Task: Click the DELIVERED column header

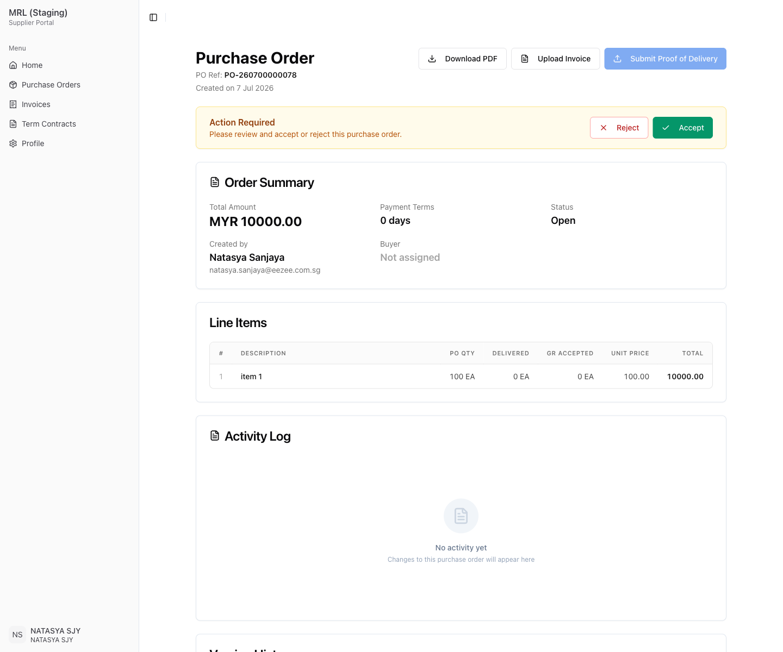Action: [x=511, y=353]
